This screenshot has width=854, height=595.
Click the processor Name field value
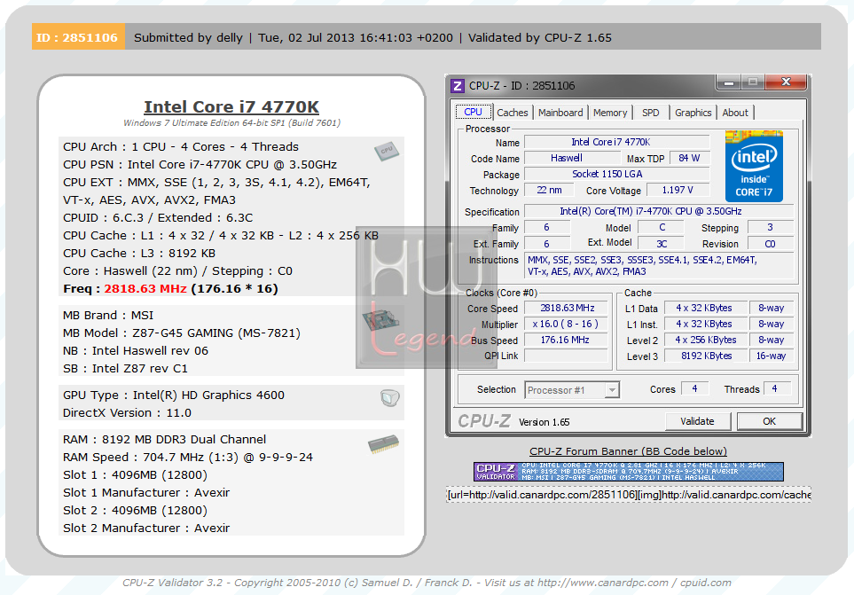(617, 142)
